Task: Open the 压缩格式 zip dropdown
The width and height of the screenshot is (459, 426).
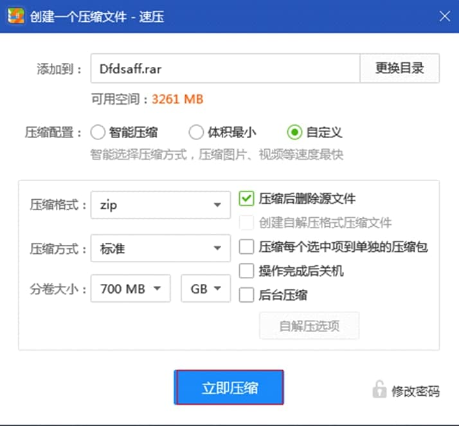Action: (161, 205)
